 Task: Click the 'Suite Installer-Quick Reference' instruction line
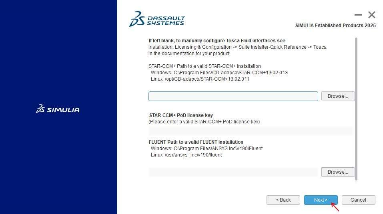coord(237,47)
